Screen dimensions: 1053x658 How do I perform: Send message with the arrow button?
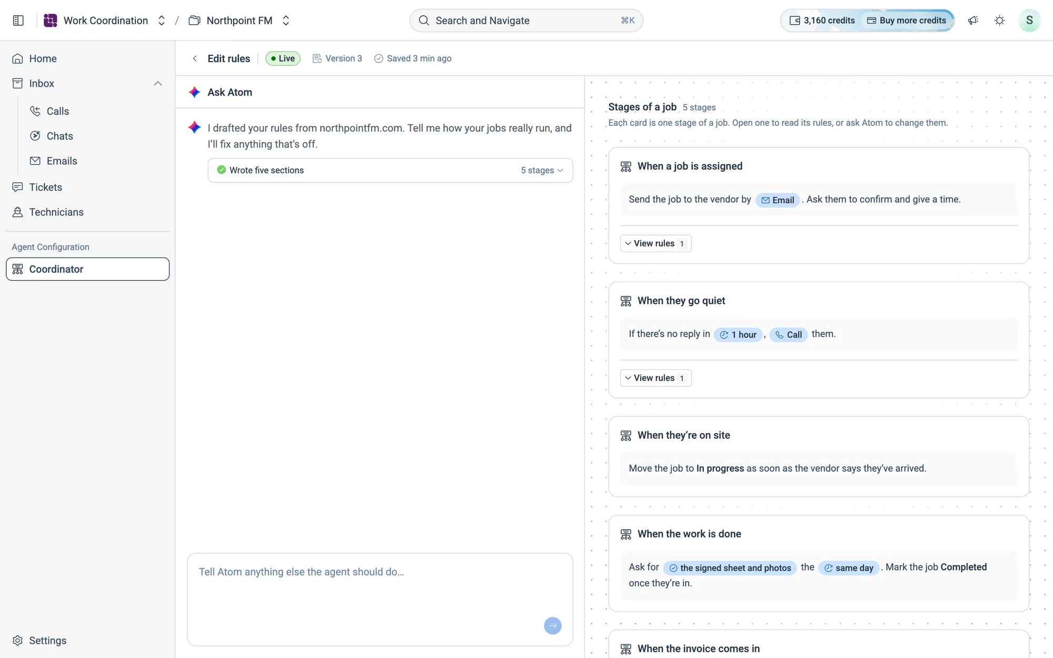click(552, 625)
